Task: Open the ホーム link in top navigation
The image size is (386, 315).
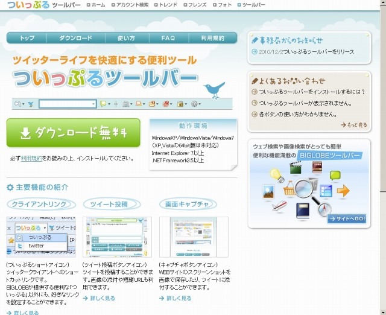Action: click(96, 5)
